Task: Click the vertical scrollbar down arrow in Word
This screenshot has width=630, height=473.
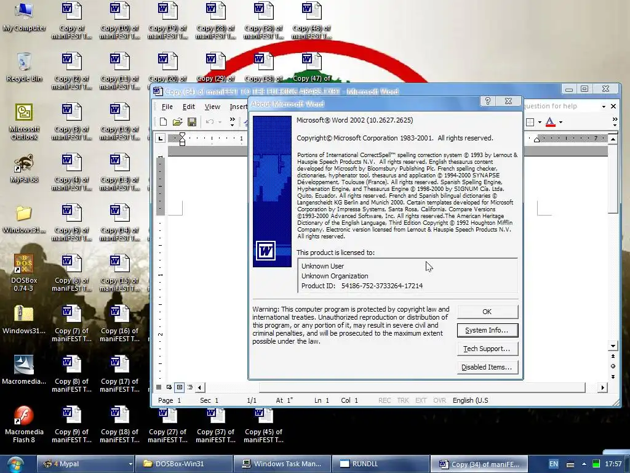Action: point(613,346)
